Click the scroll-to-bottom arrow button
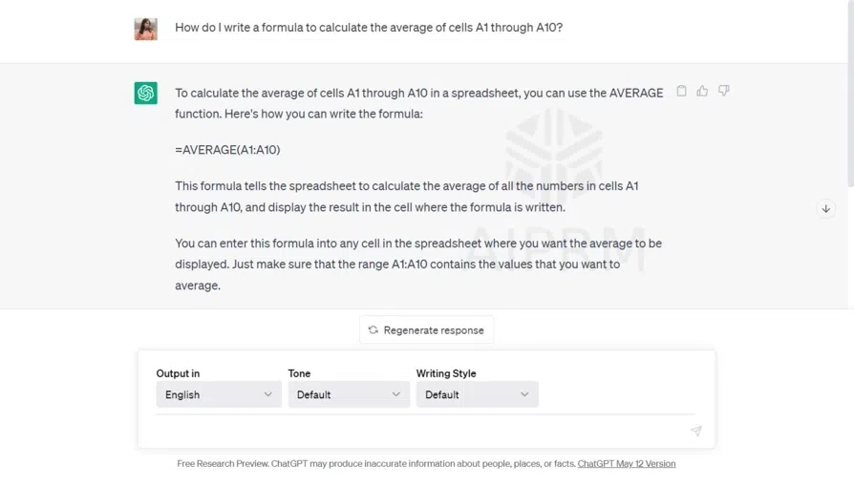Screen dimensions: 854x487 (826, 208)
